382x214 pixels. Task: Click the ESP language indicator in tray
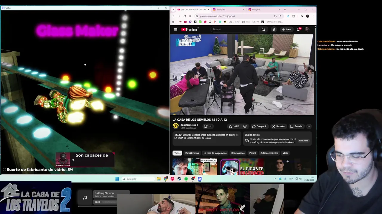[291, 179]
